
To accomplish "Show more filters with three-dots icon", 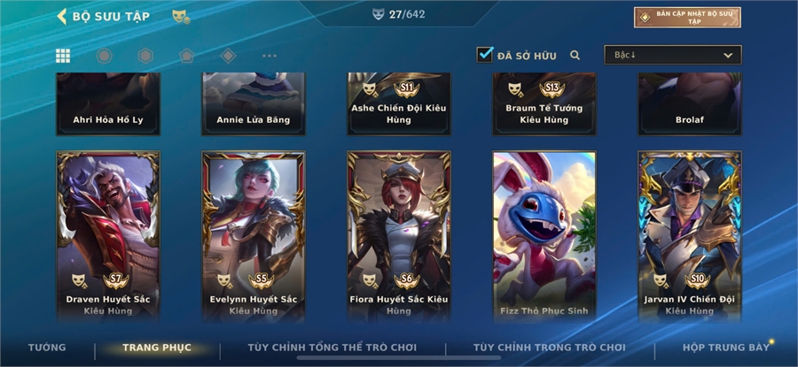I will coord(270,56).
